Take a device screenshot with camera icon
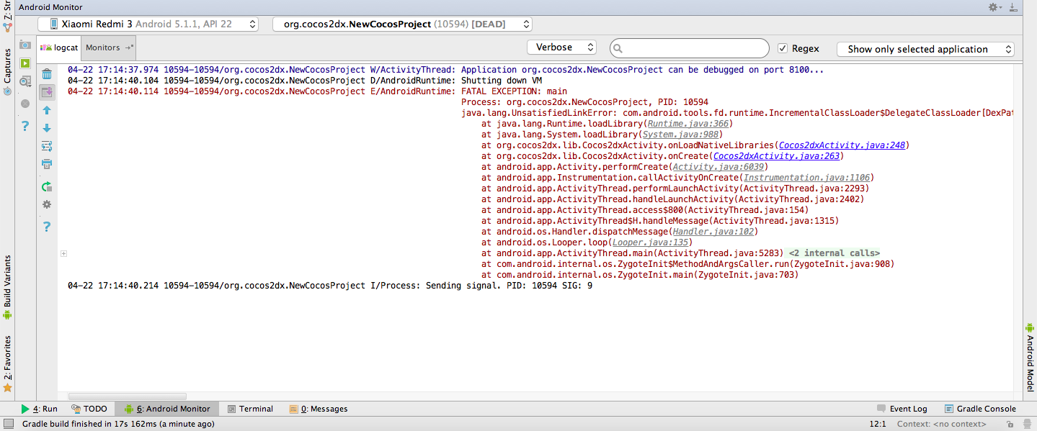This screenshot has width=1037, height=431. click(25, 45)
